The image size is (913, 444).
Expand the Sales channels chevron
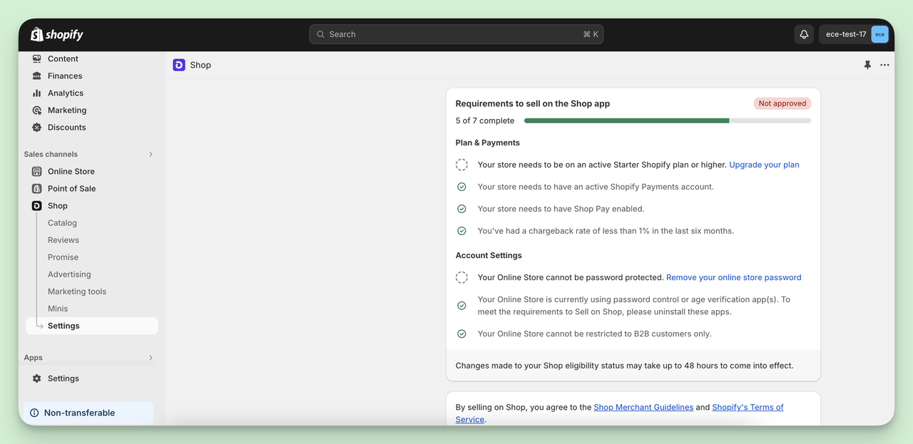151,154
